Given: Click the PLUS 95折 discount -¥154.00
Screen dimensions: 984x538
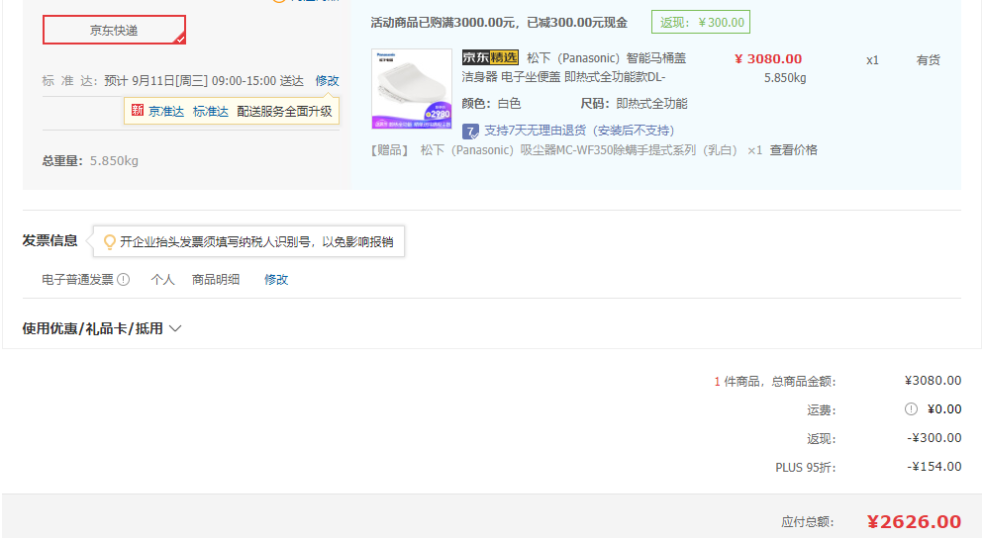Looking at the screenshot, I should pos(934,467).
